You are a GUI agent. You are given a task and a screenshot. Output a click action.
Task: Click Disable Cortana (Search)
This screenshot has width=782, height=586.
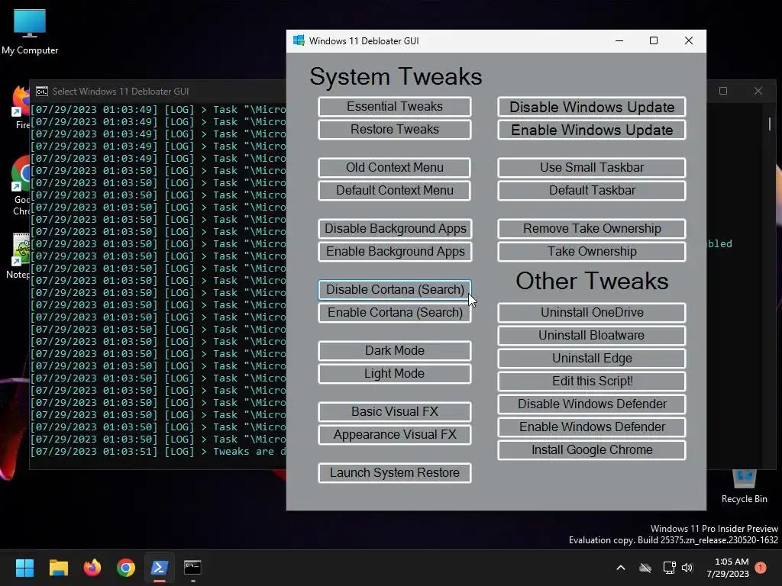[x=395, y=290]
